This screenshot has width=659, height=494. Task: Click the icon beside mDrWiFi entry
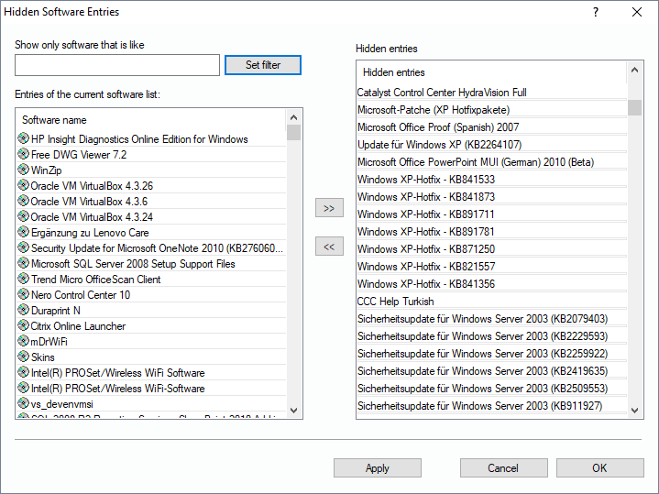23,341
